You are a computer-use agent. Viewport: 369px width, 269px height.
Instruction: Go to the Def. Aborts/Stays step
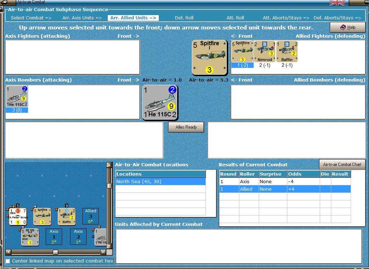[x=337, y=18]
